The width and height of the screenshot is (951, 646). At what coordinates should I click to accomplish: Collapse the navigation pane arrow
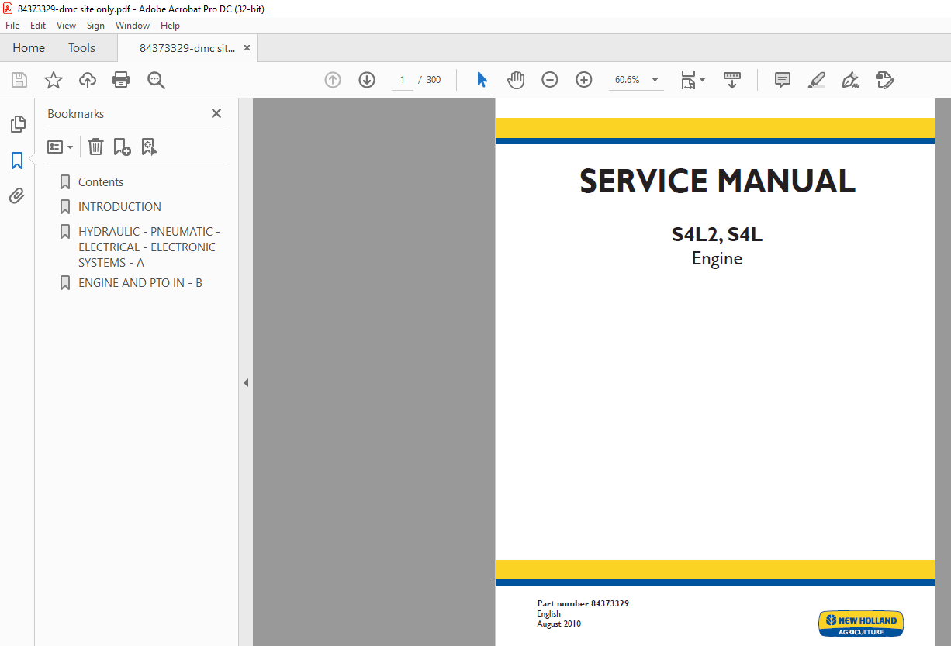pyautogui.click(x=246, y=382)
